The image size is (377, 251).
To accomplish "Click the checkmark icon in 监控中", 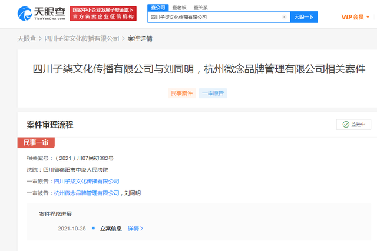I will [345, 125].
